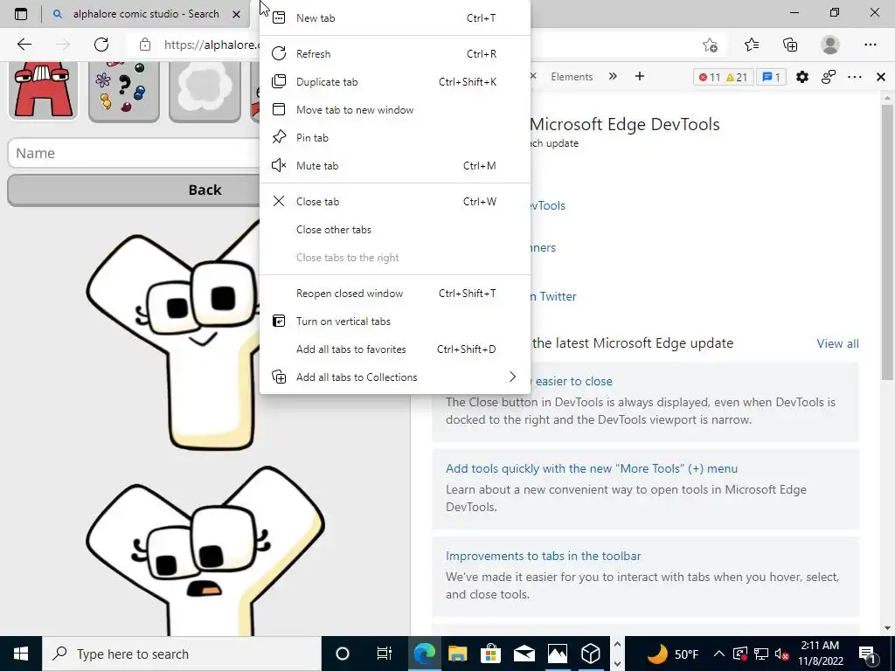
Task: Open the issues counter badge
Action: tap(771, 77)
